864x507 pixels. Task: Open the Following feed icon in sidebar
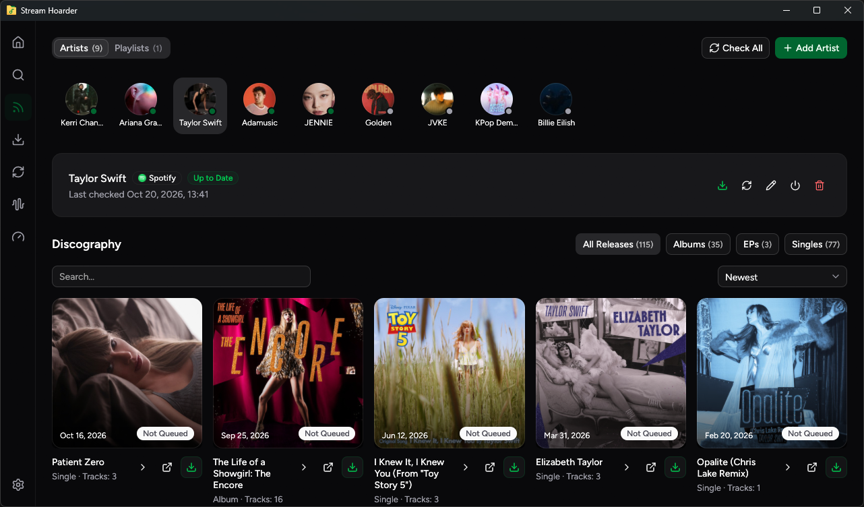(18, 107)
